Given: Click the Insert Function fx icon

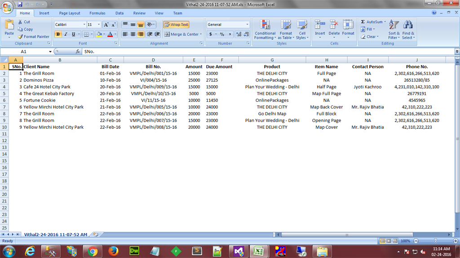Looking at the screenshot, I should click(78, 52).
